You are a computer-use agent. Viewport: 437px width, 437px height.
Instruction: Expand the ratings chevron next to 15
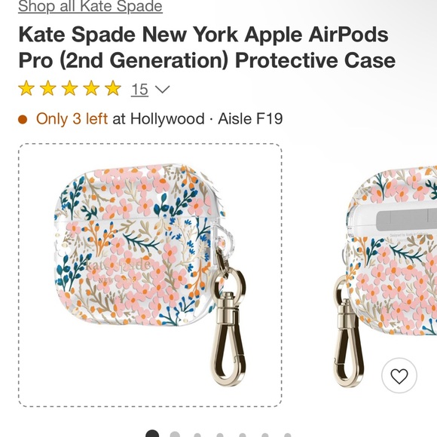click(x=162, y=90)
